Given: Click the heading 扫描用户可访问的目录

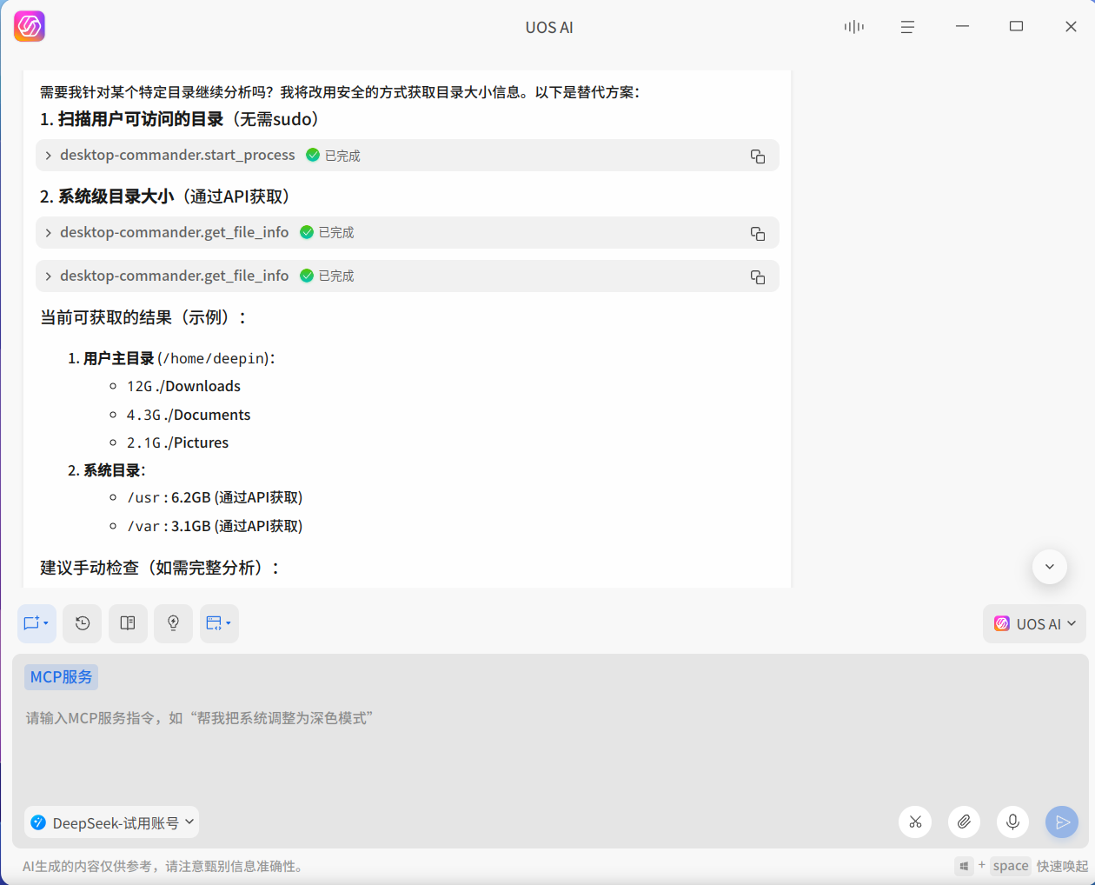Looking at the screenshot, I should [x=141, y=119].
